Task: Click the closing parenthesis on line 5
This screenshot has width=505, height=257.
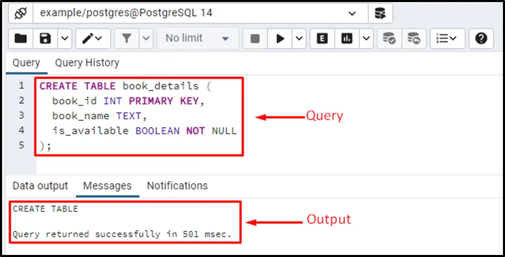Action: [42, 146]
